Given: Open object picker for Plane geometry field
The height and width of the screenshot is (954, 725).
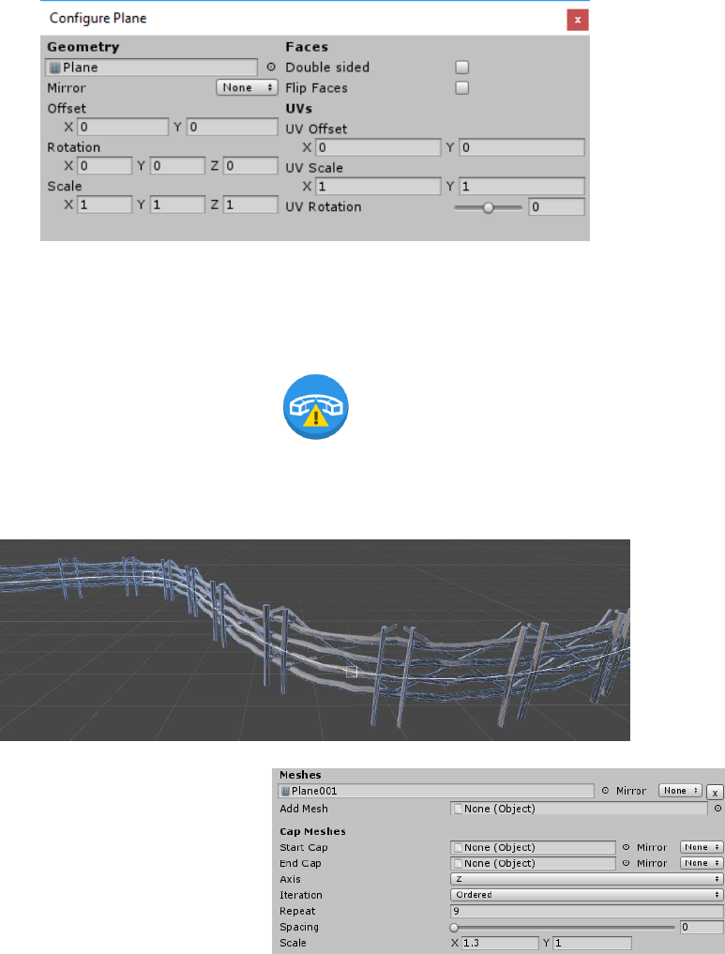Looking at the screenshot, I should point(271,68).
